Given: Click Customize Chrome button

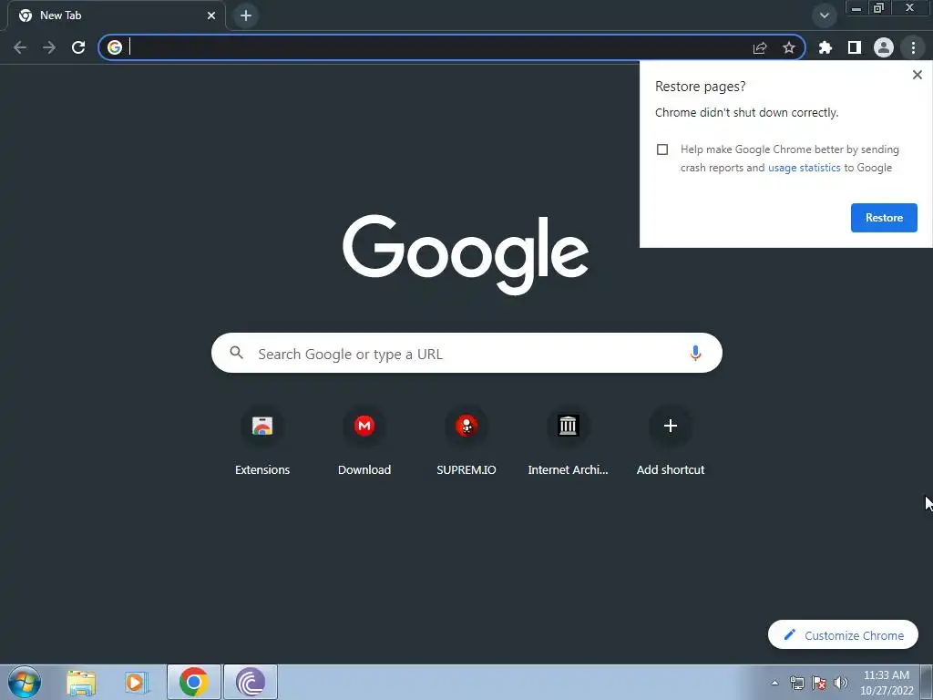Looking at the screenshot, I should 843,635.
